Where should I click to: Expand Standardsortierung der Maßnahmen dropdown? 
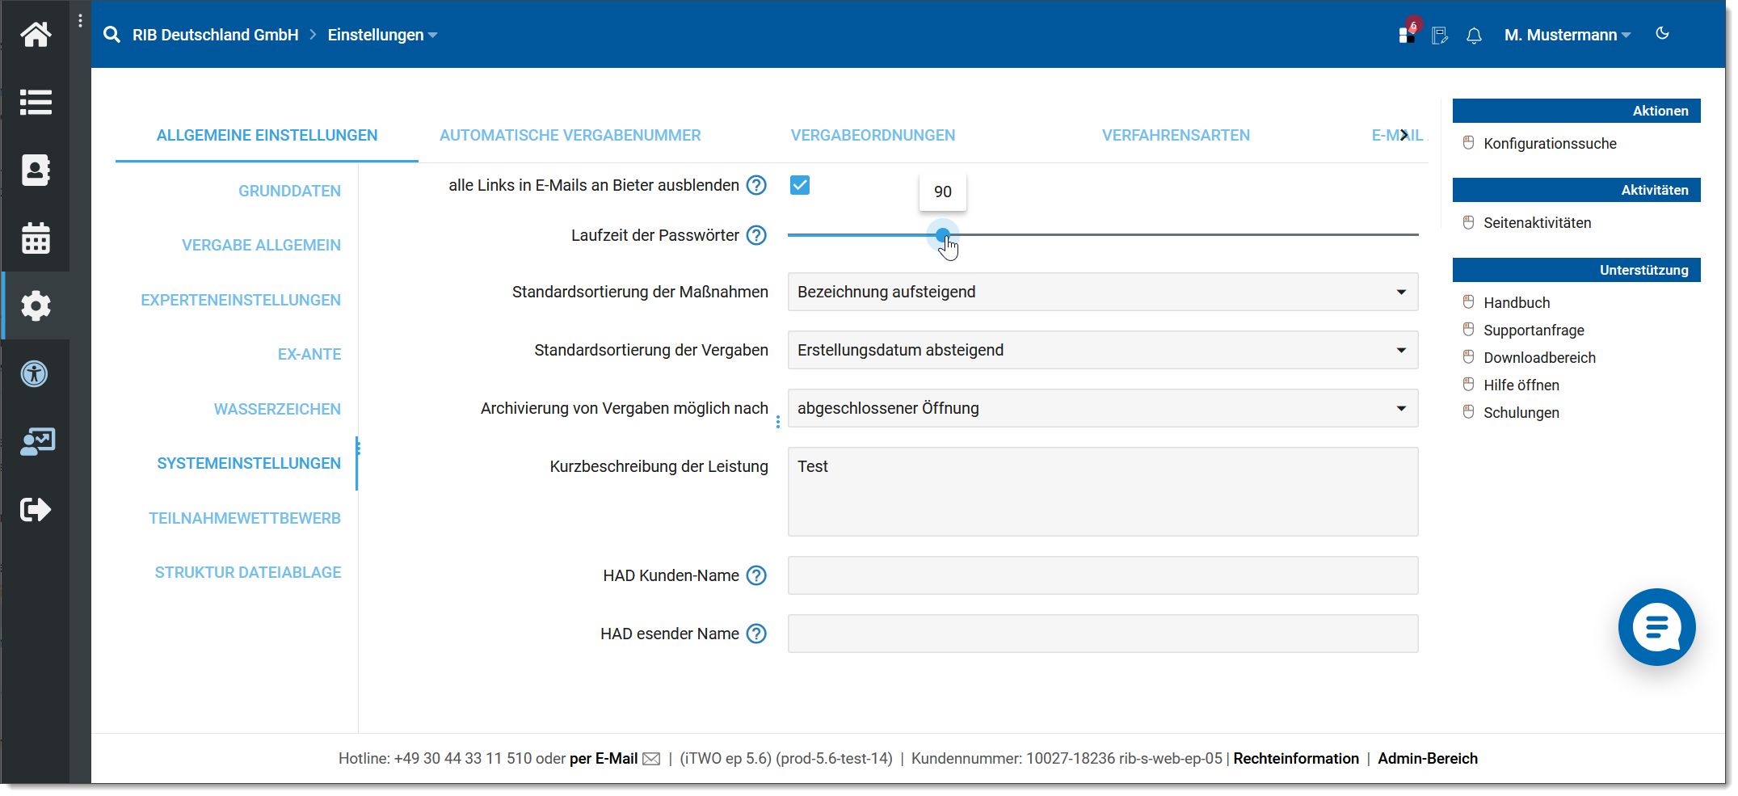pyautogui.click(x=1102, y=292)
